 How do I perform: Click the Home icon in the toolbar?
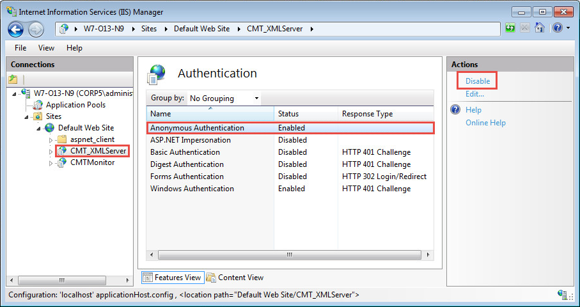(540, 29)
